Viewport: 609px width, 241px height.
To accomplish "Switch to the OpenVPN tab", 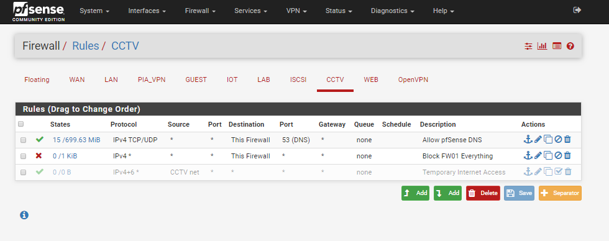I will pos(413,80).
